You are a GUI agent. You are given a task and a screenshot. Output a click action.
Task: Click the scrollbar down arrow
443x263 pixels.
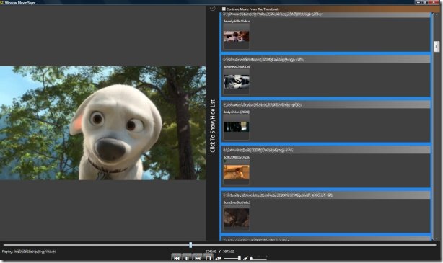pos(437,238)
